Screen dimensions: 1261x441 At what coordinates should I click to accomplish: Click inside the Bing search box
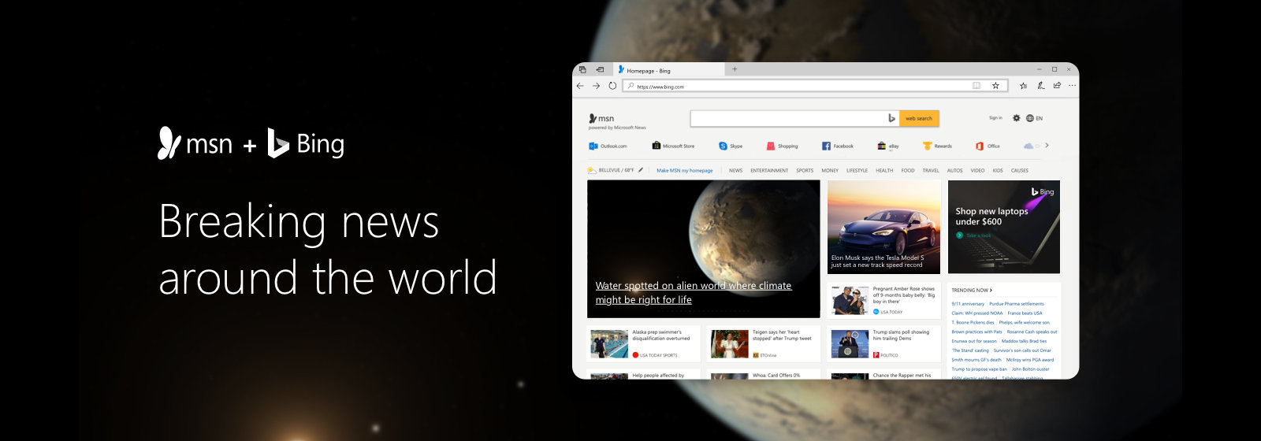(788, 118)
